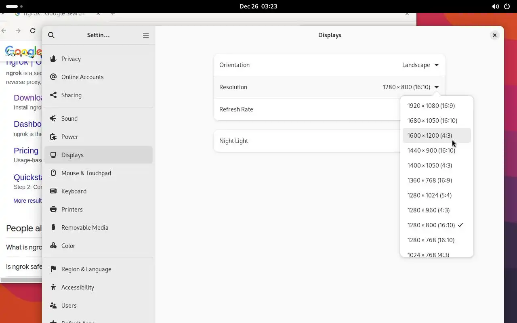Click the Online Accounts at-sign icon

point(53,77)
